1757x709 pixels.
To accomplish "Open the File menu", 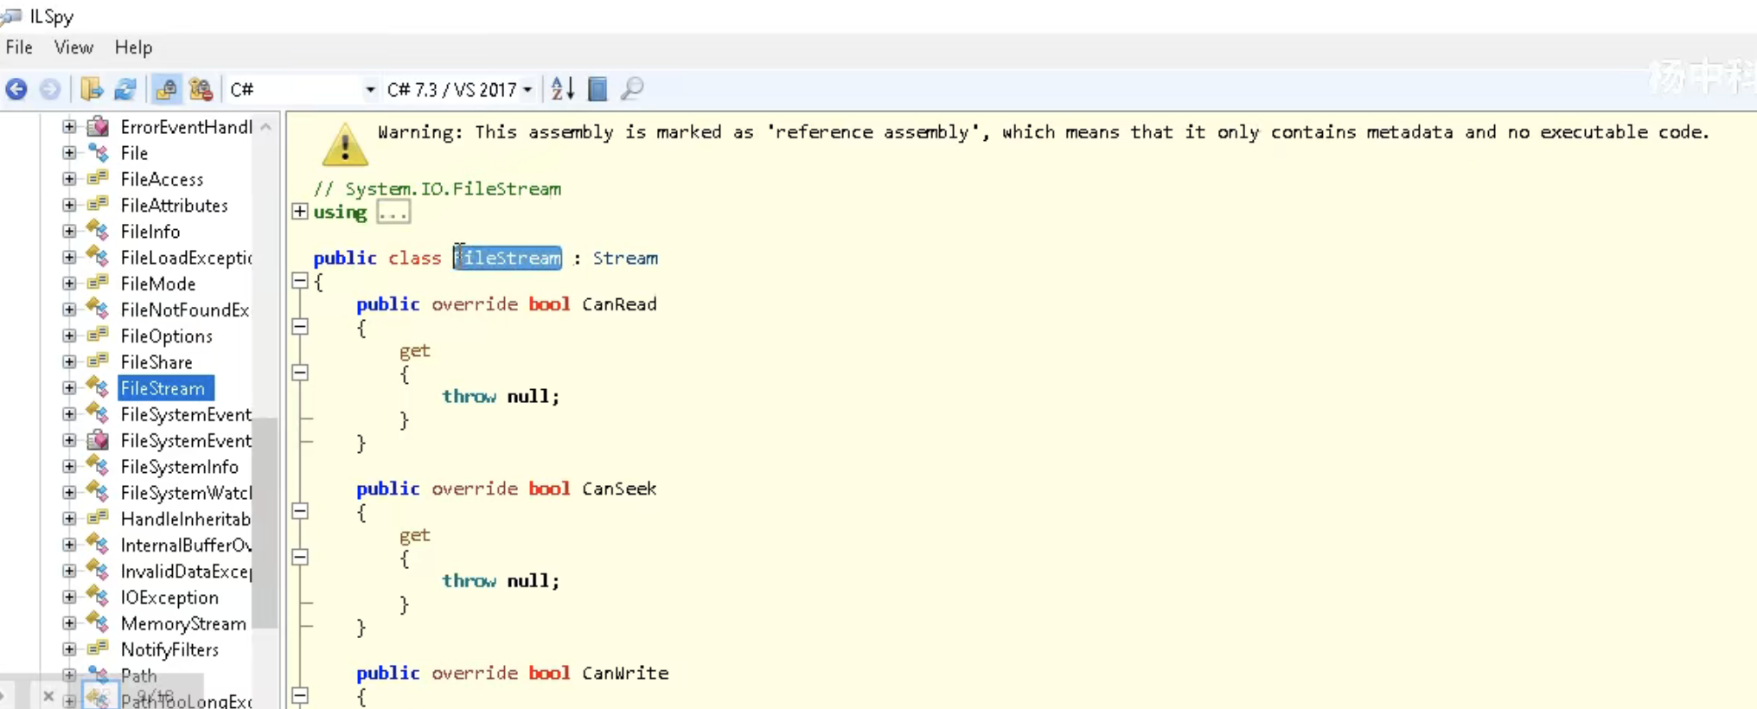I will pyautogui.click(x=19, y=48).
